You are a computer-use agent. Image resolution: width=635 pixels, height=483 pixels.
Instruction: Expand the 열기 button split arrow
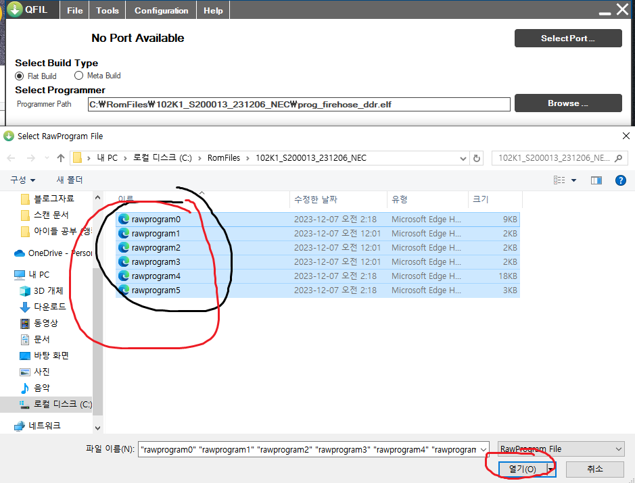tap(550, 469)
